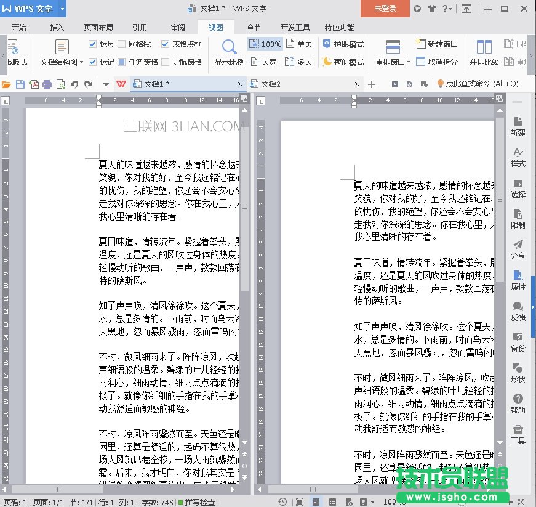
Task: Open the 新建窗口 new window command
Action: click(437, 44)
